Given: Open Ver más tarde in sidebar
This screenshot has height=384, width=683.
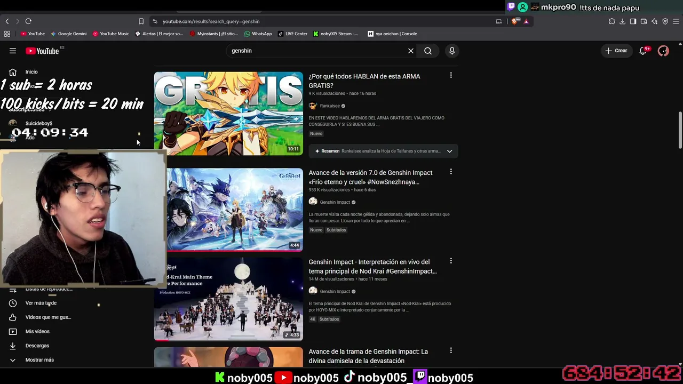Looking at the screenshot, I should point(41,303).
